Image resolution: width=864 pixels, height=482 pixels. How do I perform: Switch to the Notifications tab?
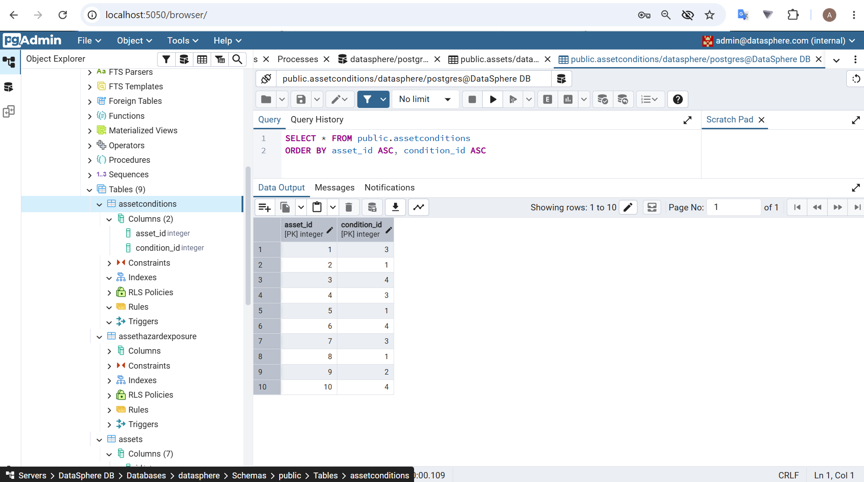(390, 188)
